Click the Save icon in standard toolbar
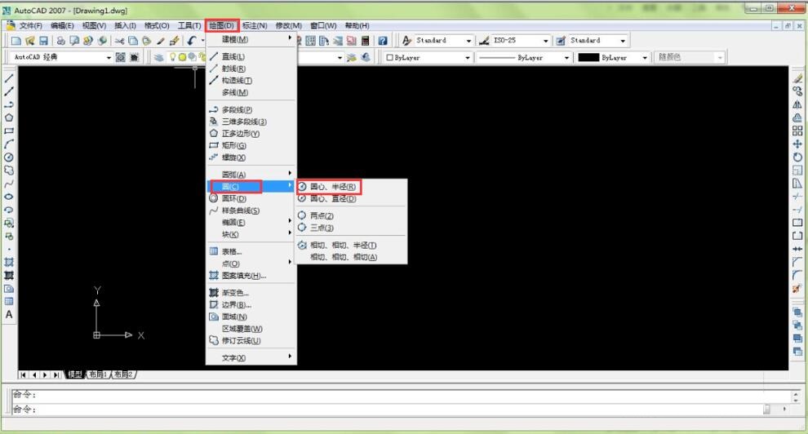 tap(43, 40)
